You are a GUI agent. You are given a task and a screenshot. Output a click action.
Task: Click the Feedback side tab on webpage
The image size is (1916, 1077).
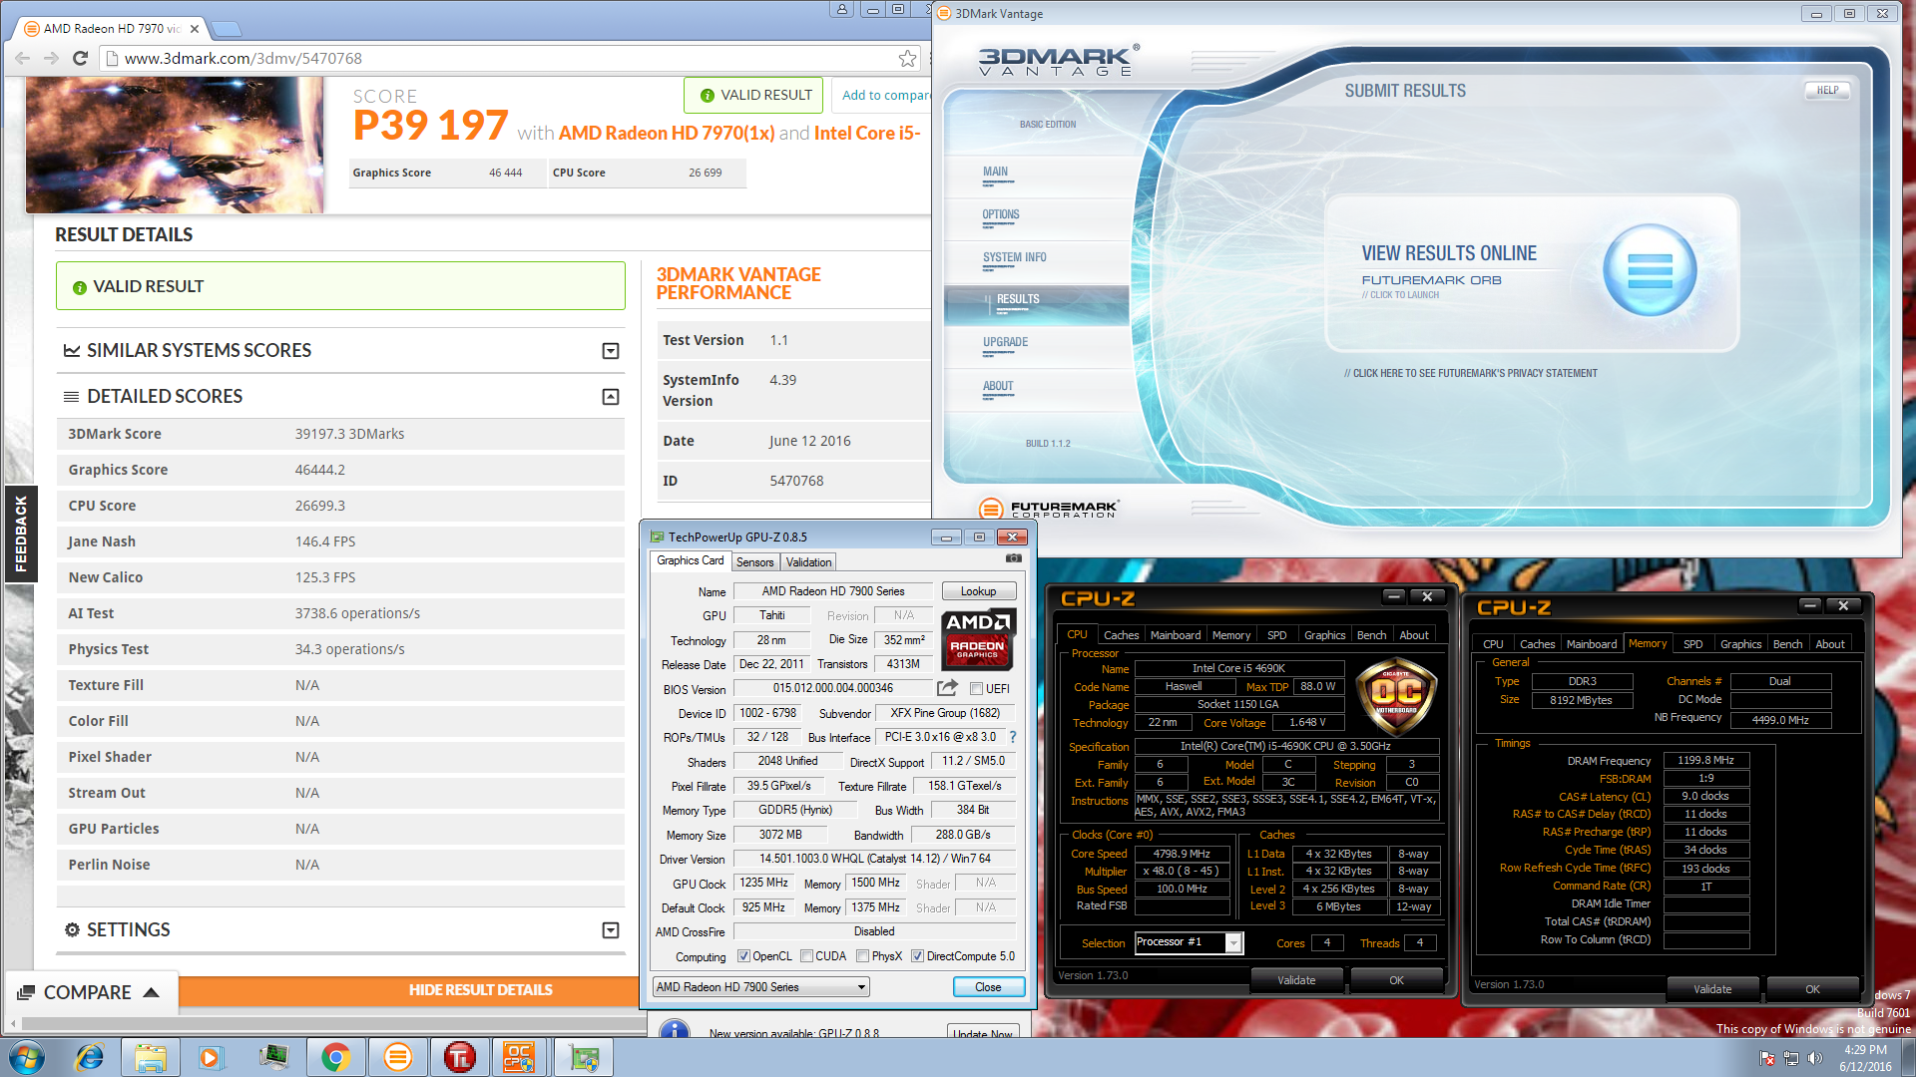click(21, 534)
